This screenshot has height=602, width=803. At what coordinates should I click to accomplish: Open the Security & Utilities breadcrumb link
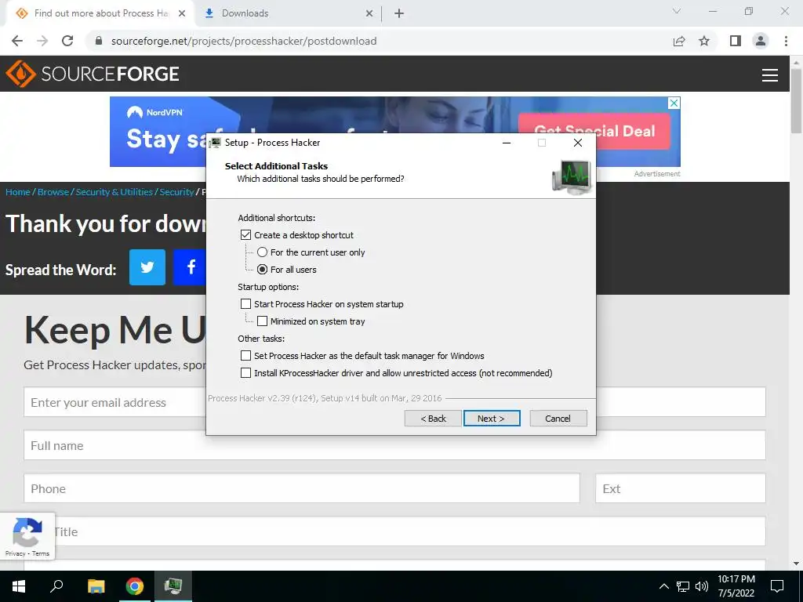coord(114,192)
